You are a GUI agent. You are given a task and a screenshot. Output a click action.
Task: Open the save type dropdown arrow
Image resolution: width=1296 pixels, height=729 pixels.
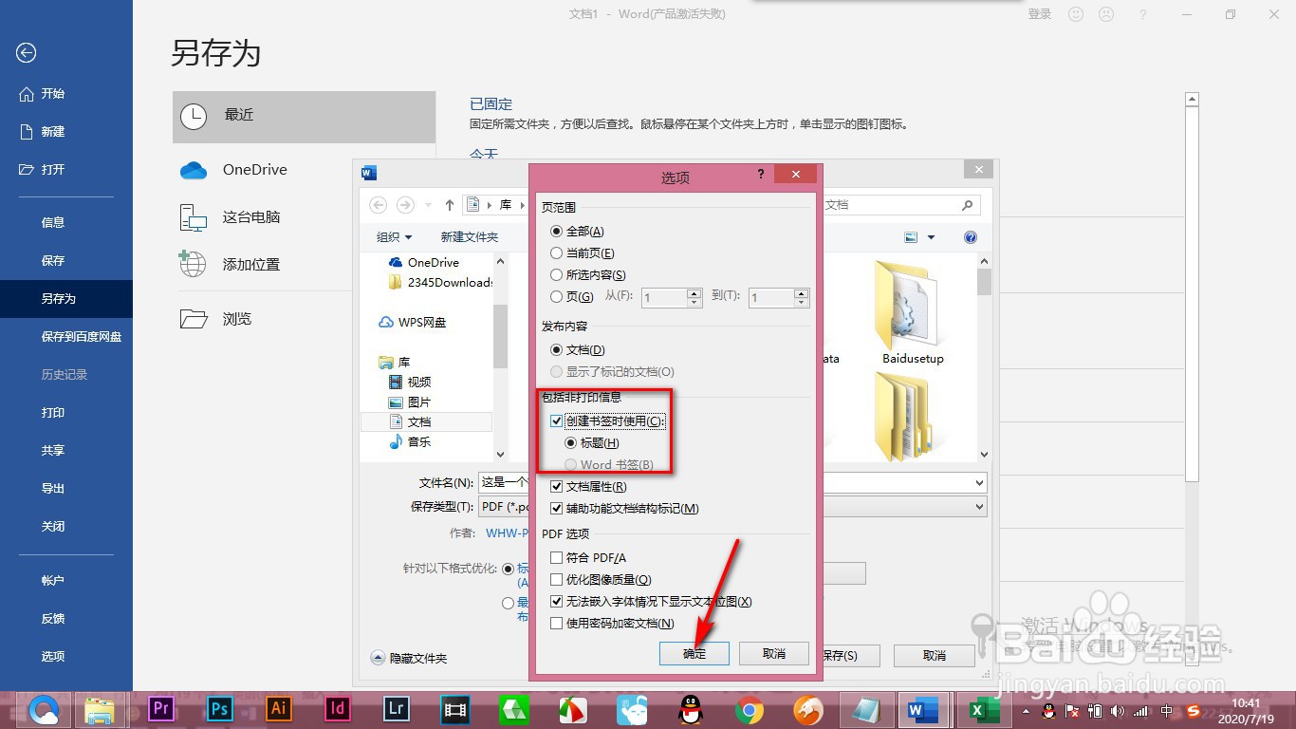coord(979,508)
